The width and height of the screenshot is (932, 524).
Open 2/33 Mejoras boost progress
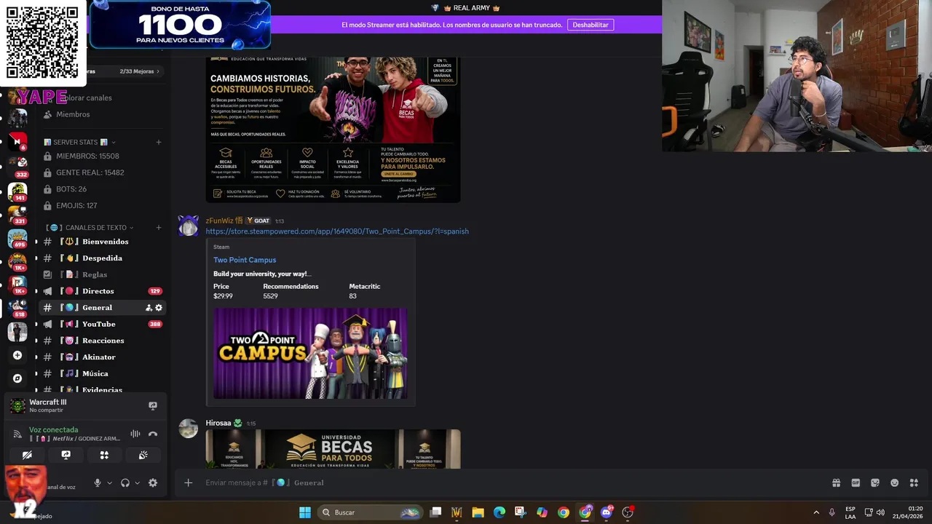[x=140, y=71]
